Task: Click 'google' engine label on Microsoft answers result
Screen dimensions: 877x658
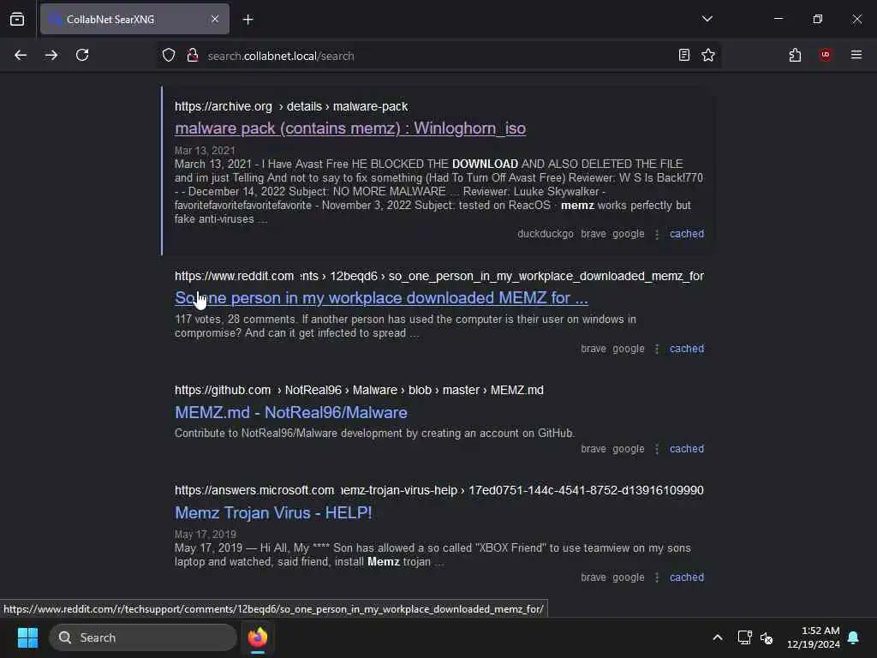Action: point(628,577)
